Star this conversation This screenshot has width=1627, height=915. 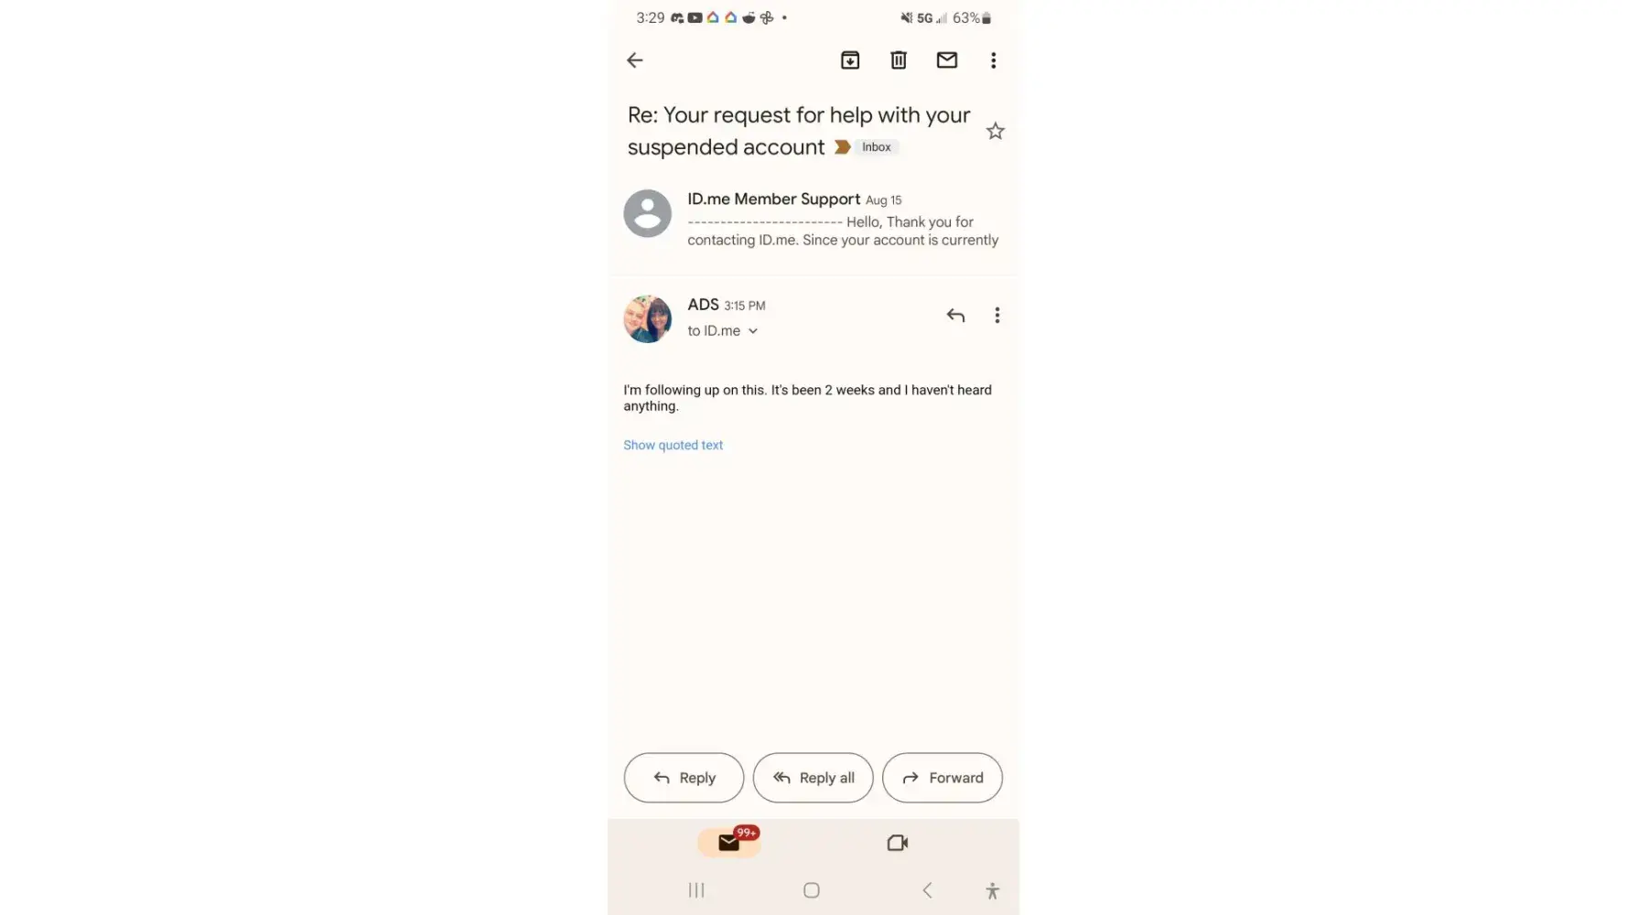996,132
